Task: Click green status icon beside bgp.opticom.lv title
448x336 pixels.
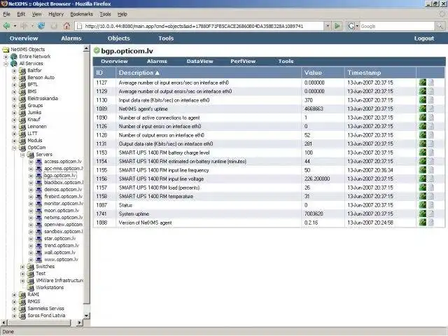Action: 97,50
